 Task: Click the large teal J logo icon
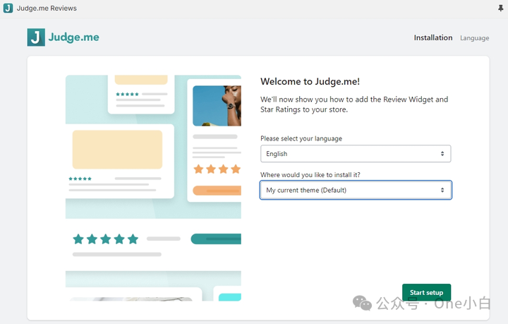tap(36, 37)
